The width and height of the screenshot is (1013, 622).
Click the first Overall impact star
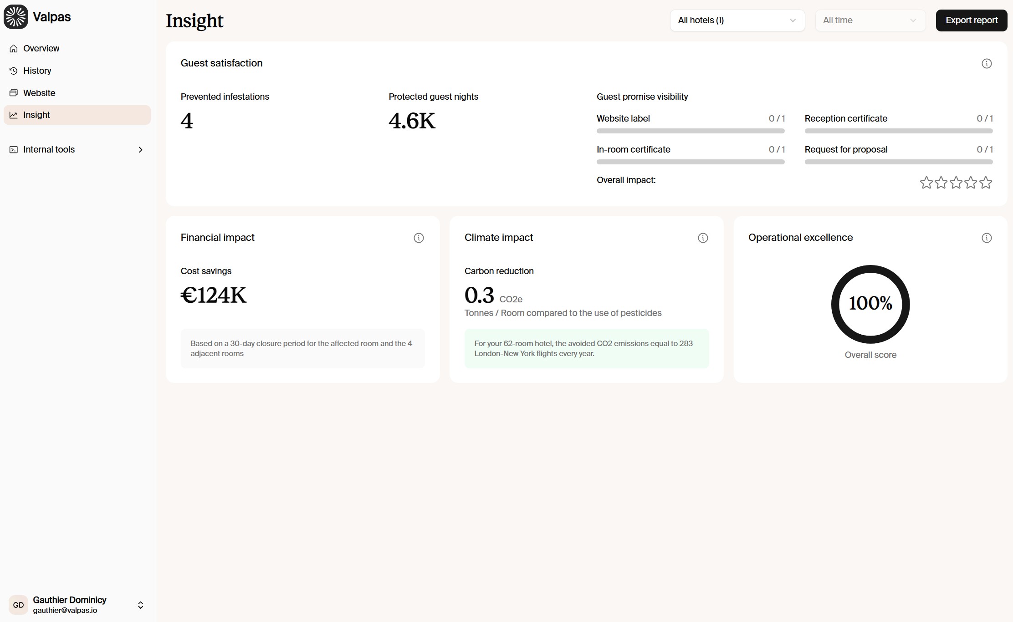tap(926, 183)
